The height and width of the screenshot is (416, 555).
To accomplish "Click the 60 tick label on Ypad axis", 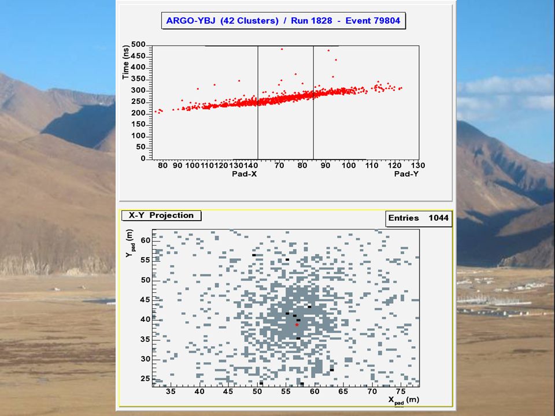I will click(x=146, y=240).
